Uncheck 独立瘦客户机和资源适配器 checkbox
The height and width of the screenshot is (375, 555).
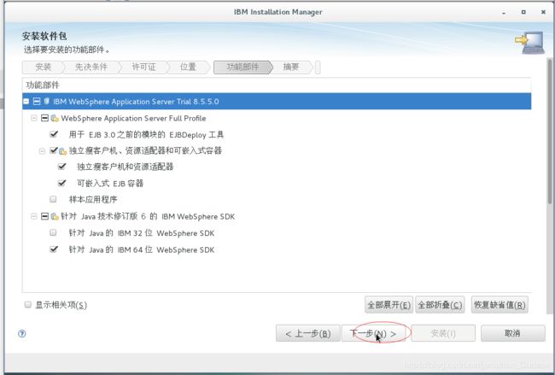(x=62, y=167)
